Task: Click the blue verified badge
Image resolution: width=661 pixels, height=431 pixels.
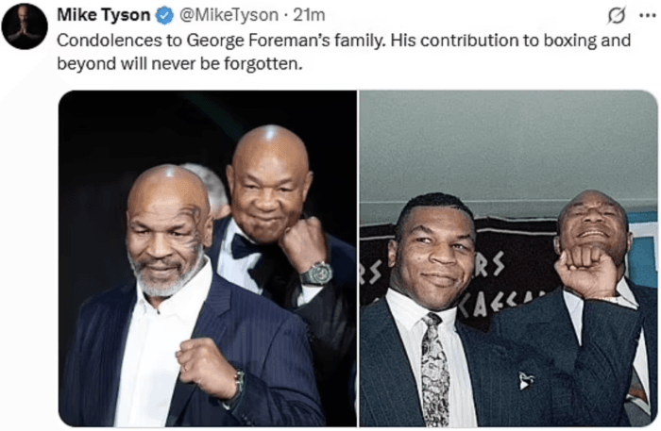Action: click(x=165, y=16)
